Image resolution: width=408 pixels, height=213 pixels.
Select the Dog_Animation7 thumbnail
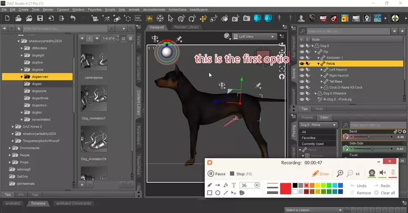(94, 100)
